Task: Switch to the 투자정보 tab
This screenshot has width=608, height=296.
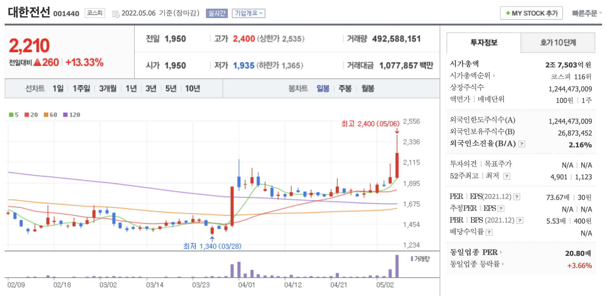Action: point(484,43)
